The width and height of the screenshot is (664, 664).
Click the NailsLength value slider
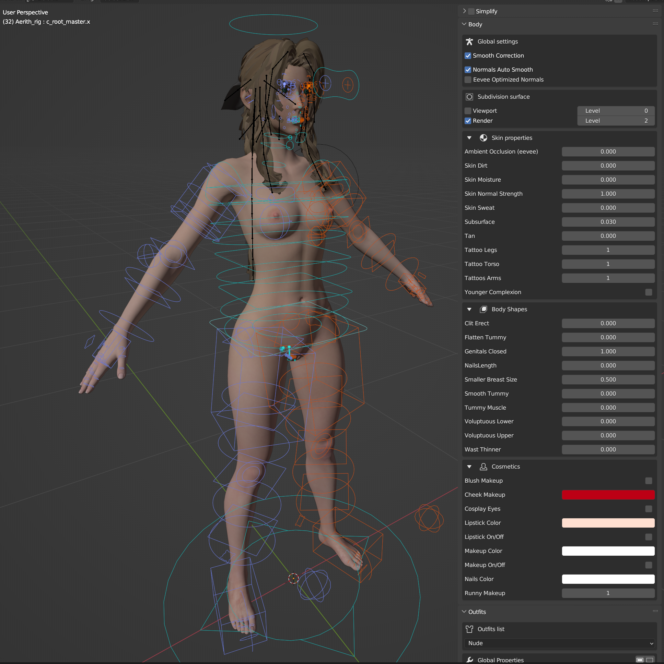pyautogui.click(x=608, y=366)
